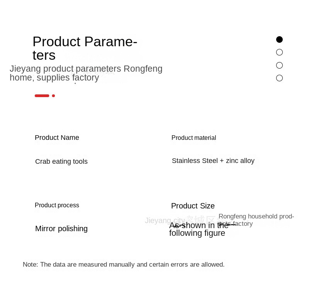Select Stainless Steel + zinc alloy text
Screen dimensions: 309x299
(213, 161)
